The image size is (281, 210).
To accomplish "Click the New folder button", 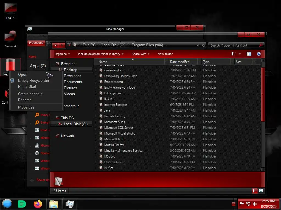I will click(165, 54).
